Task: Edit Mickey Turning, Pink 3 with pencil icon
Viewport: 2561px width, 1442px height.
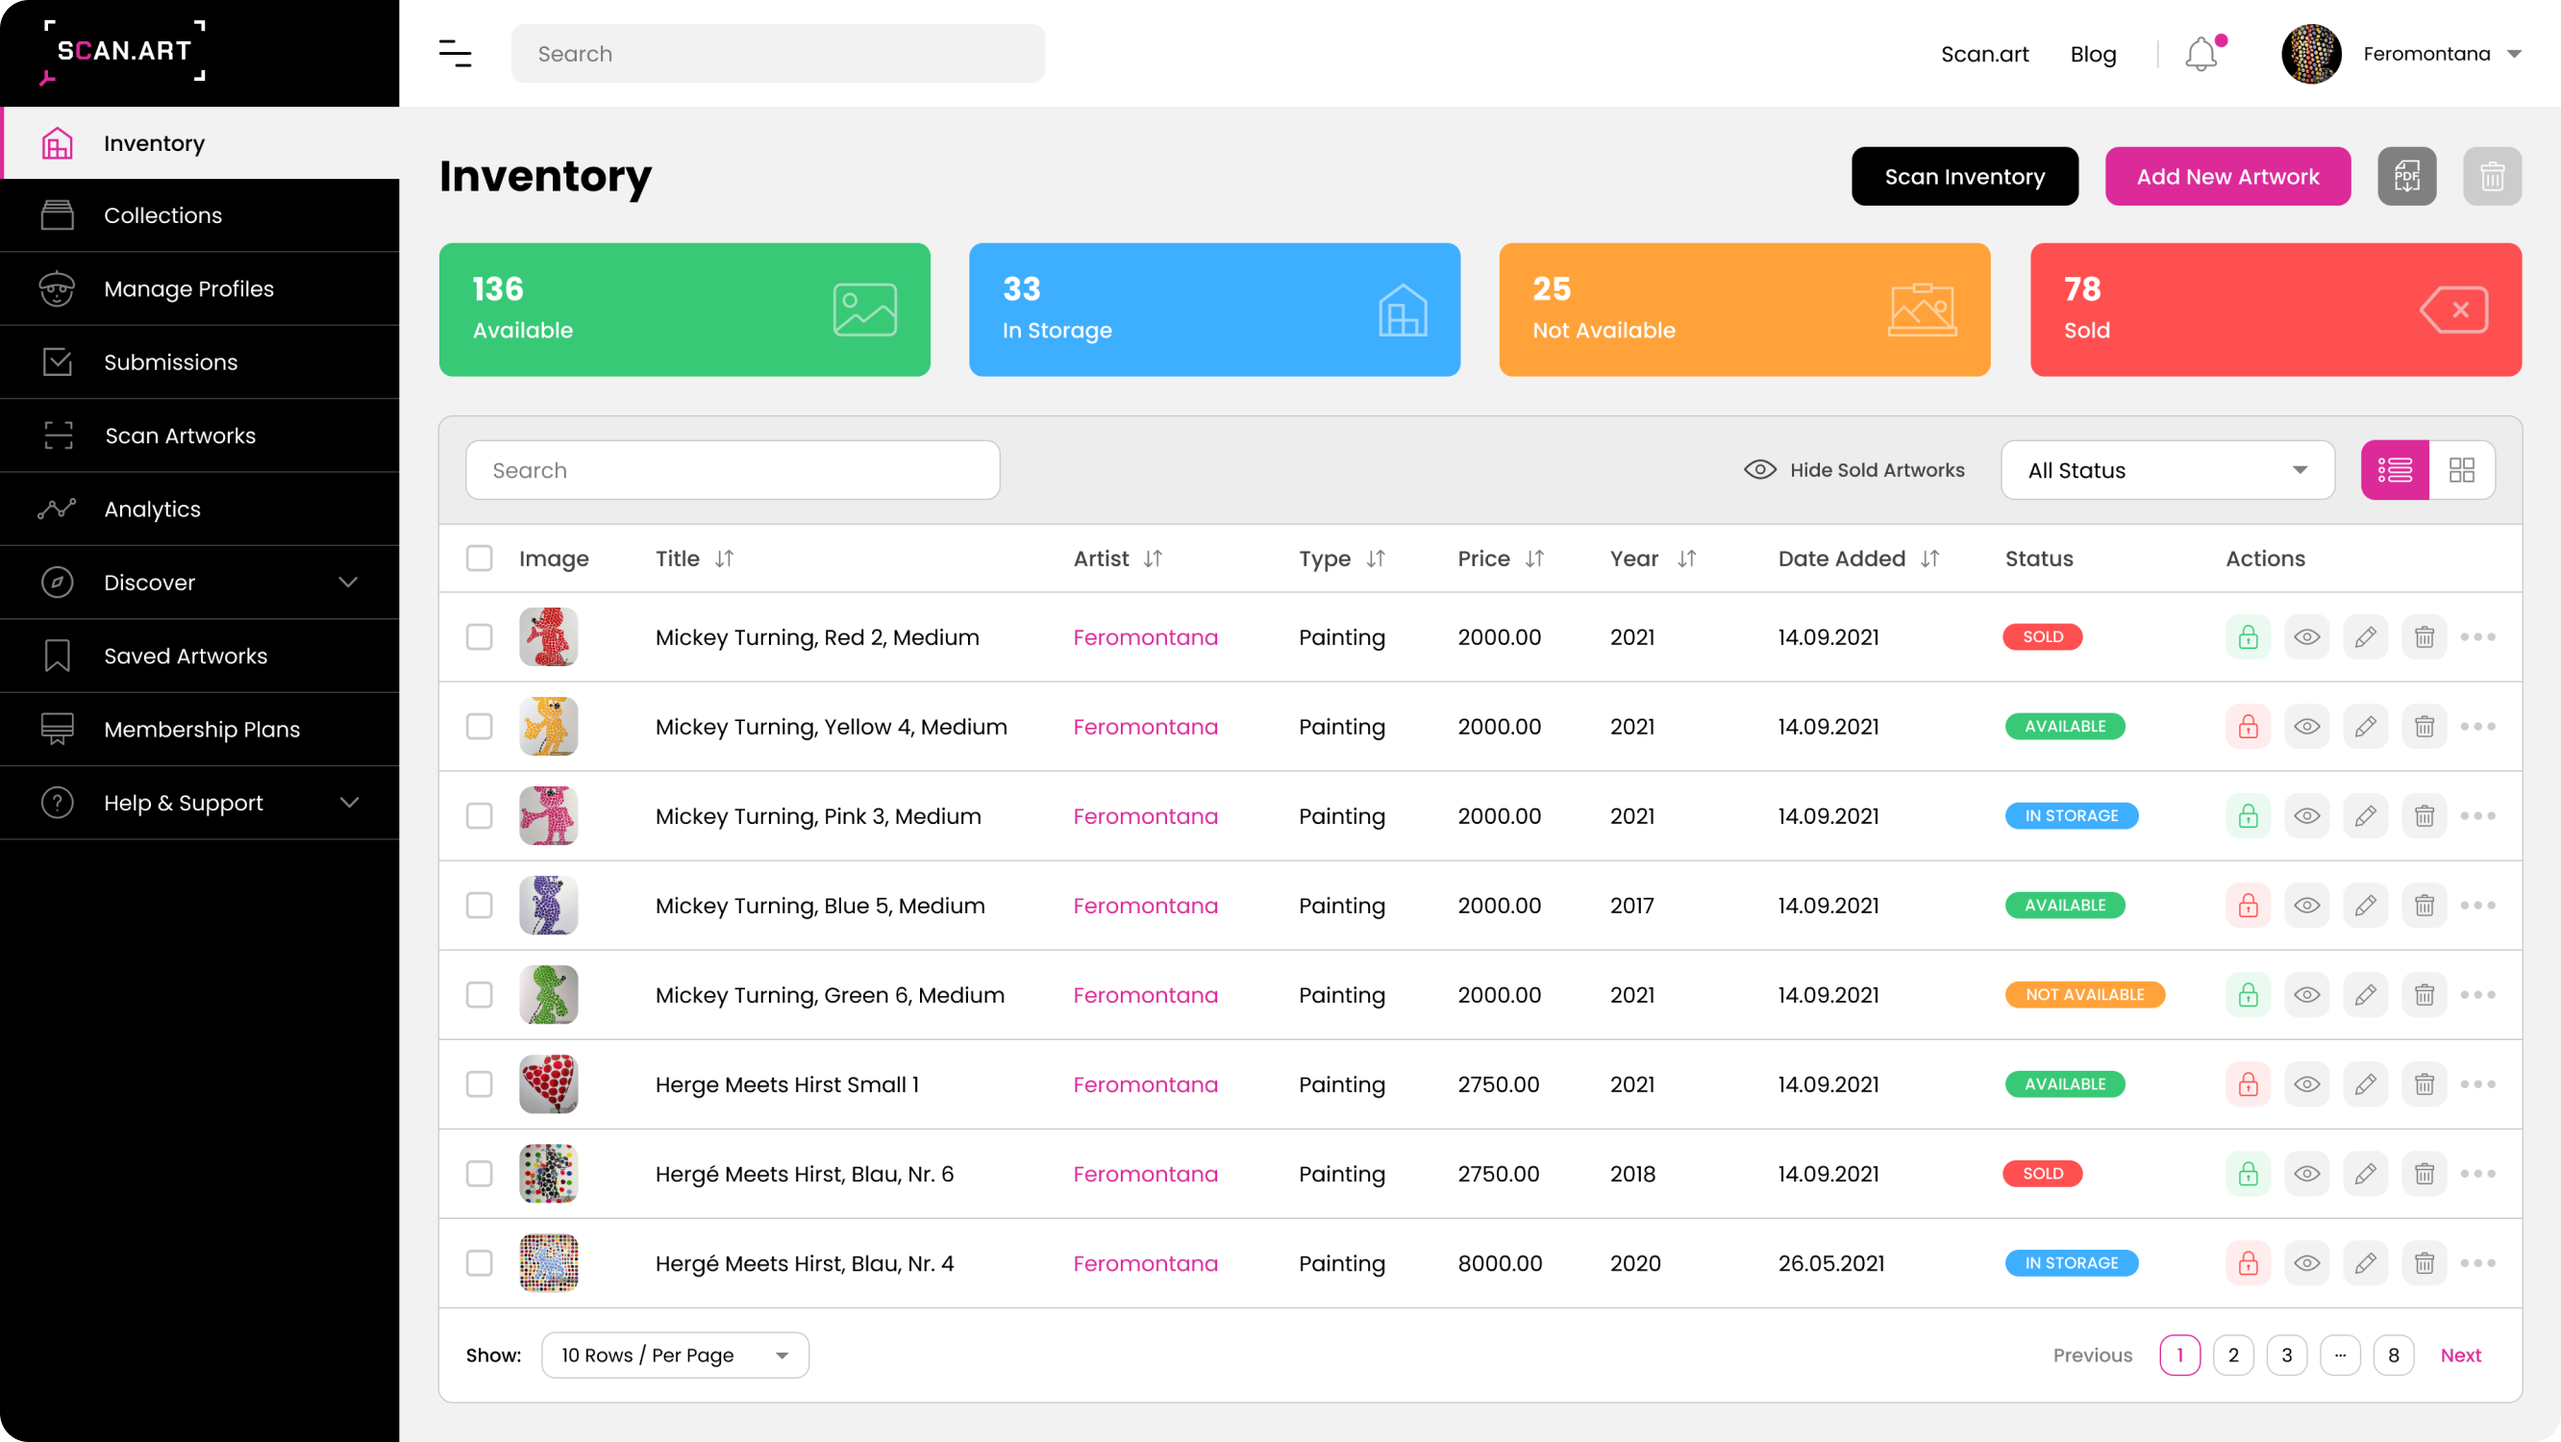Action: pyautogui.click(x=2365, y=815)
